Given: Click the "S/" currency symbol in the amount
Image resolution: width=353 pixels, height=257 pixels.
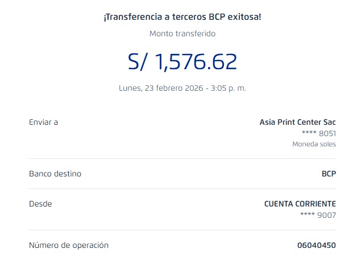Looking at the screenshot, I should 139,62.
